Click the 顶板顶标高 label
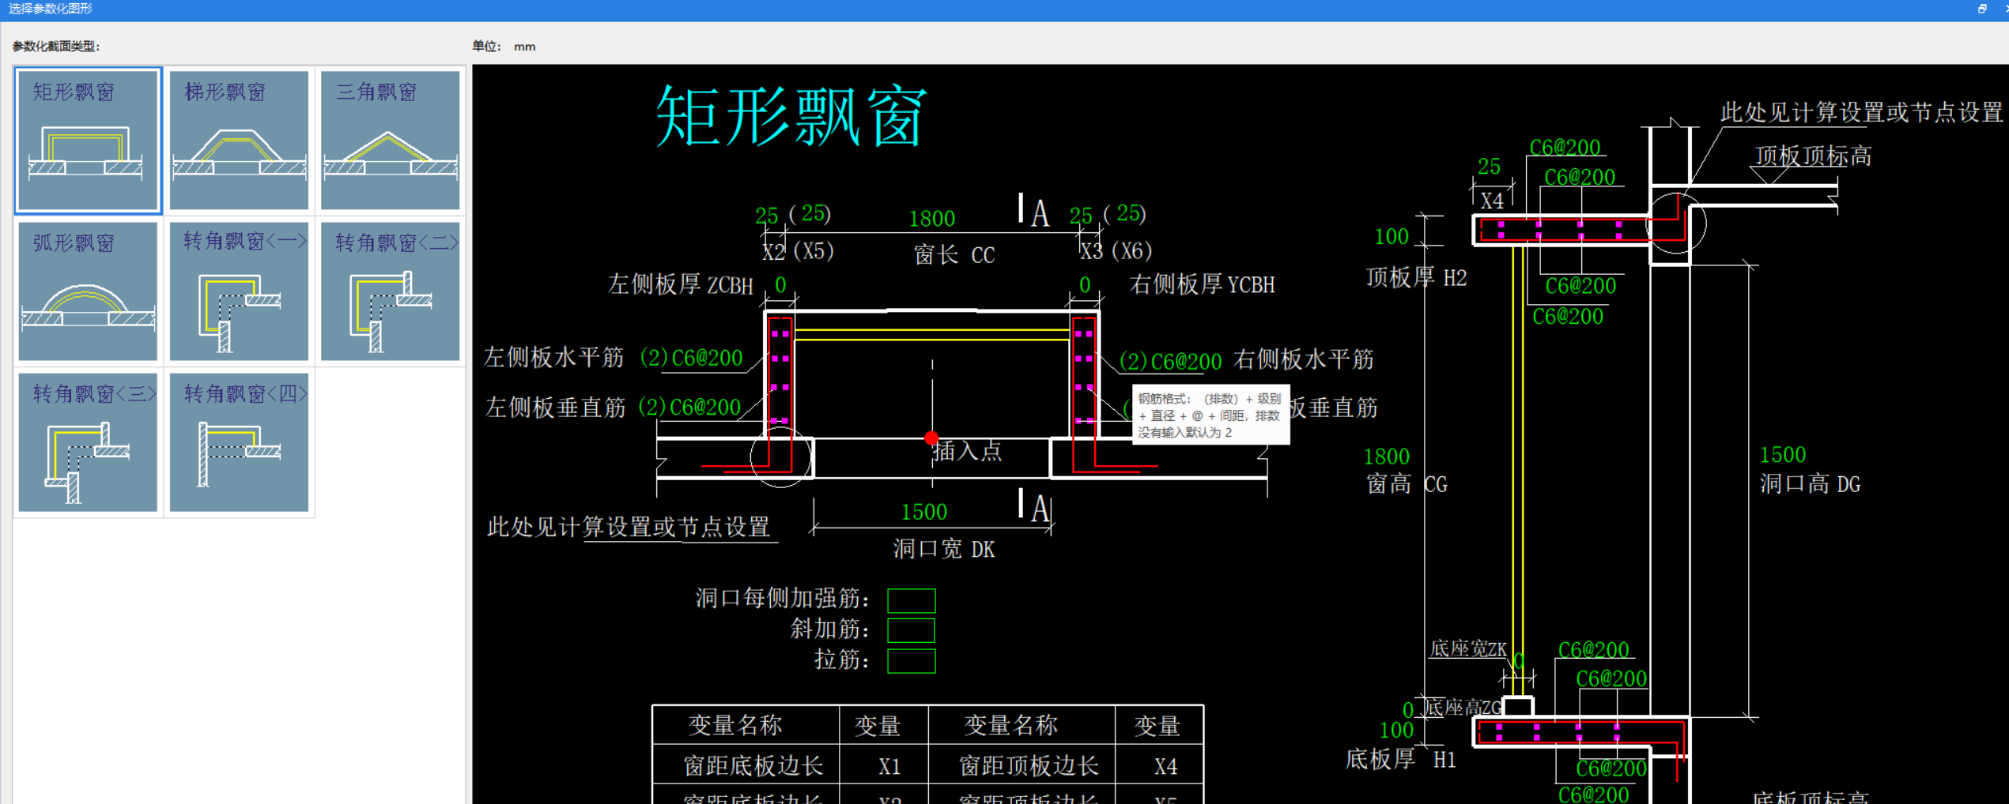The height and width of the screenshot is (804, 2009). tap(1814, 156)
